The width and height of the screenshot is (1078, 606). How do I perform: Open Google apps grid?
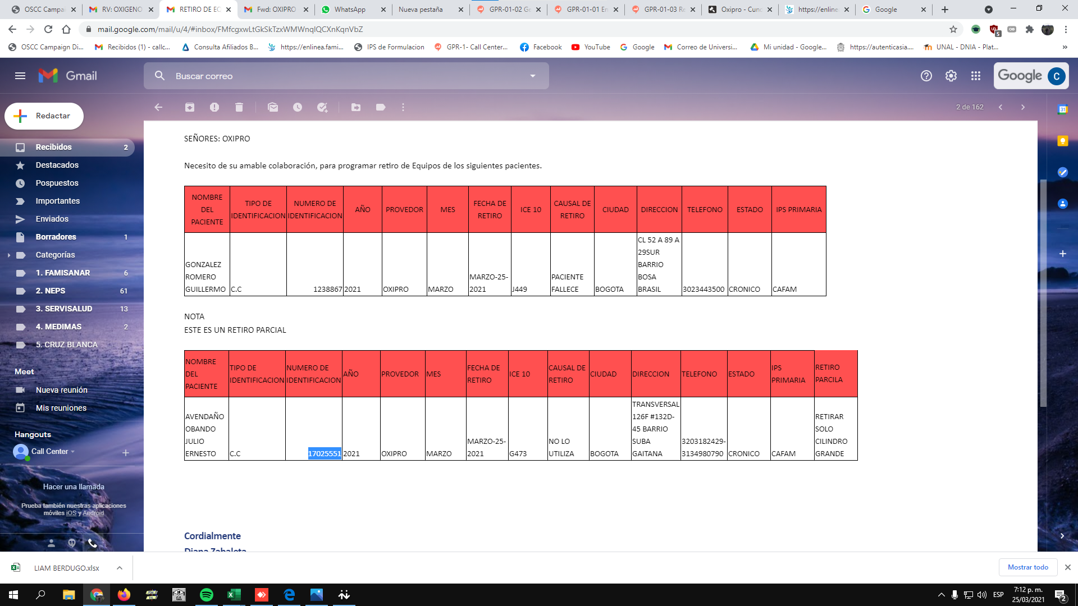(976, 76)
